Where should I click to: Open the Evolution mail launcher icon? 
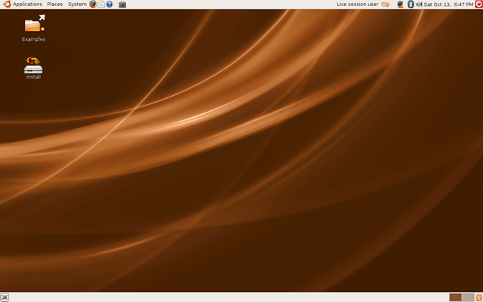pyautogui.click(x=101, y=5)
